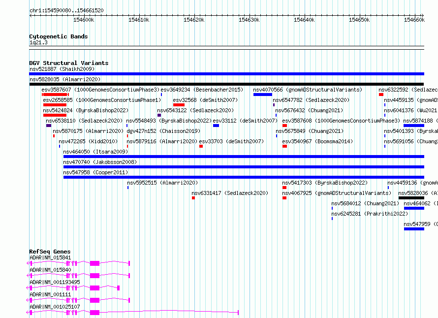Click the 154600k ruler tick label
The width and height of the screenshot is (438, 318).
pos(84,20)
